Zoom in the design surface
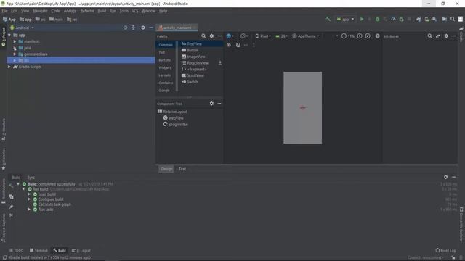The height and width of the screenshot is (261, 465). [360, 36]
